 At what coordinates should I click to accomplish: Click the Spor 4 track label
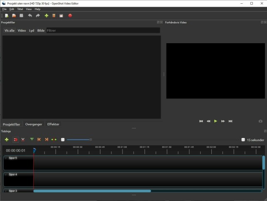(x=13, y=174)
